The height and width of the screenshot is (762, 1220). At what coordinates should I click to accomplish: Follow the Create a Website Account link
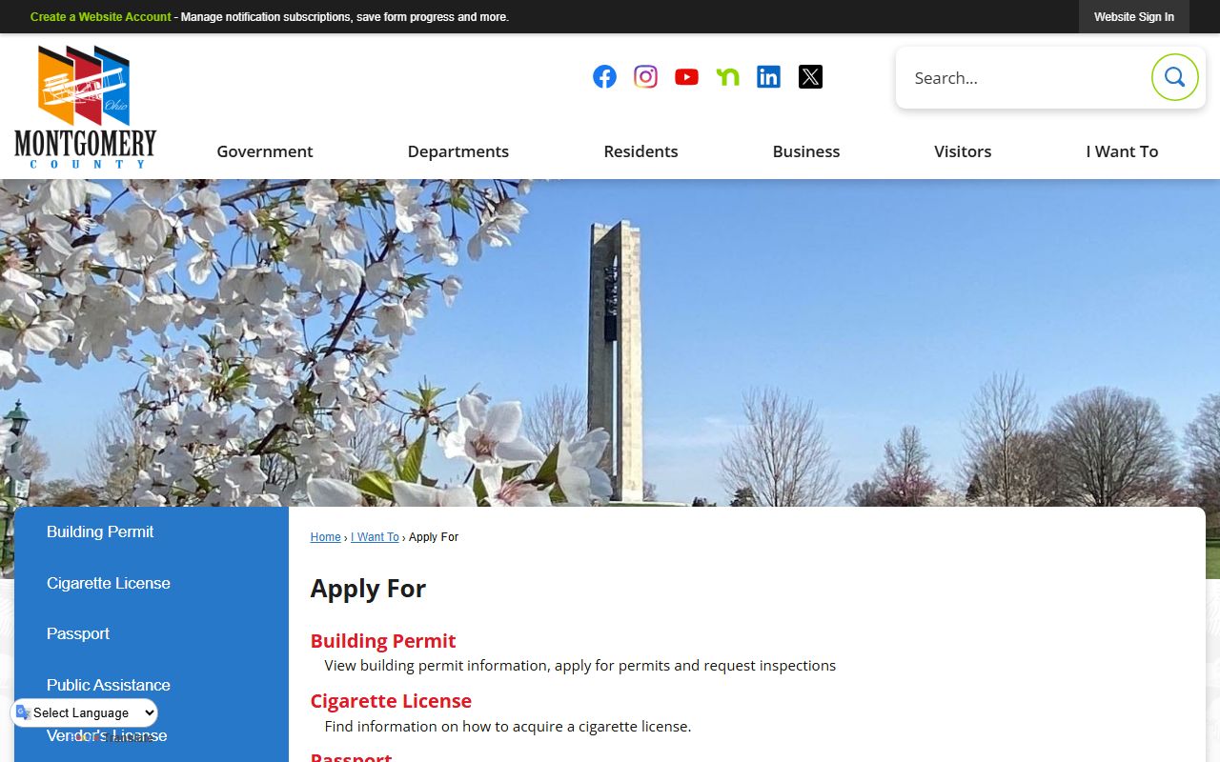pyautogui.click(x=101, y=17)
